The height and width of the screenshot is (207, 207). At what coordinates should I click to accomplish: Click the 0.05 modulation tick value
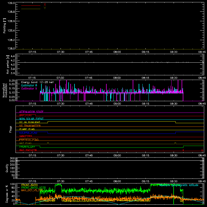click(x=12, y=97)
